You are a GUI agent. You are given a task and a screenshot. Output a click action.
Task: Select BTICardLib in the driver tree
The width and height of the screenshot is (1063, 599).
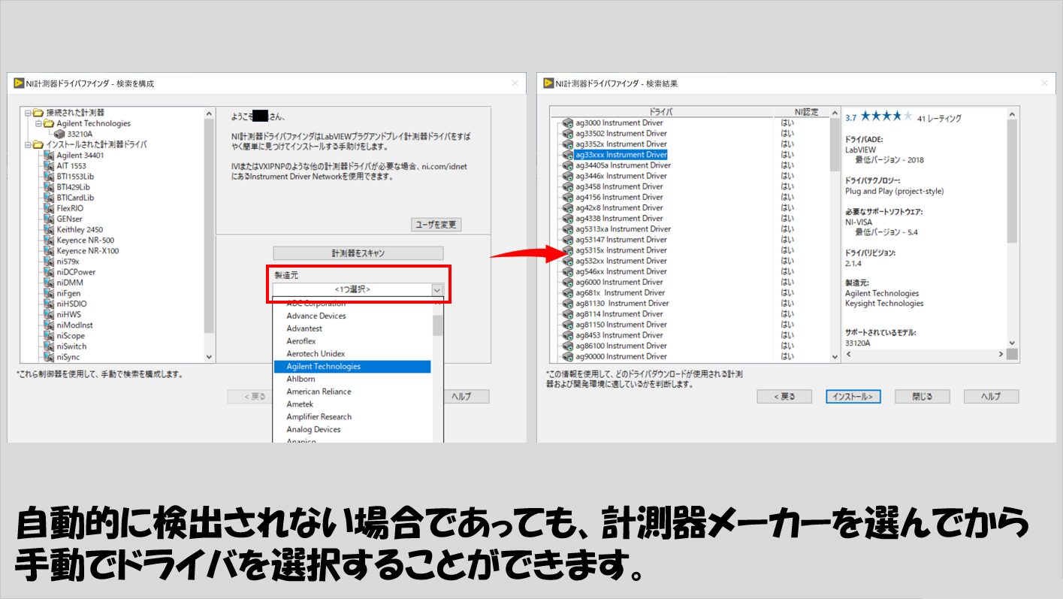click(75, 198)
